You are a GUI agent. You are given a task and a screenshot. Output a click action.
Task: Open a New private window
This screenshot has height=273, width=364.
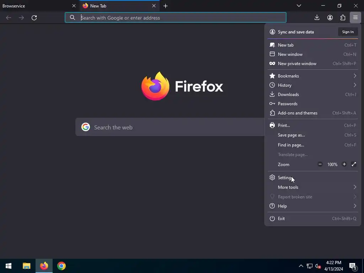[313, 64]
